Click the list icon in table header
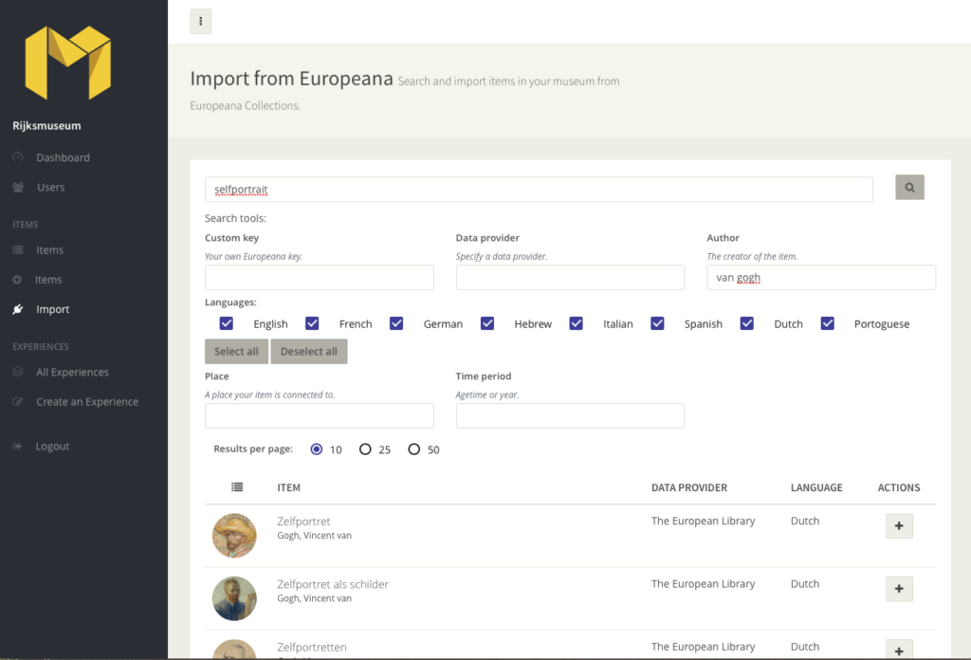The image size is (971, 660). click(x=237, y=487)
